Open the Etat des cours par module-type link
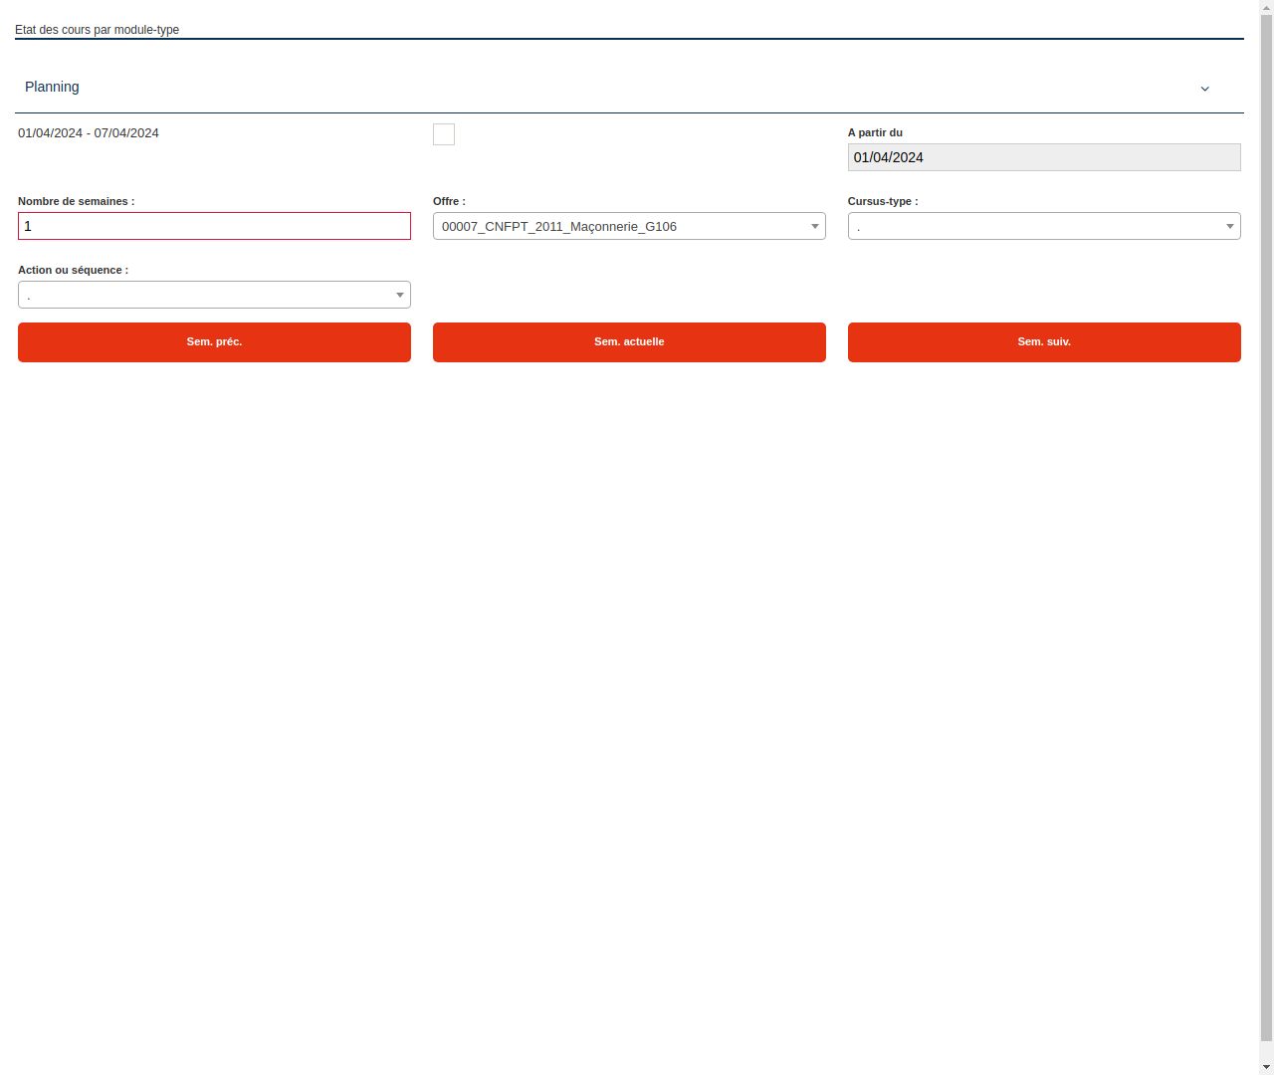 click(96, 29)
